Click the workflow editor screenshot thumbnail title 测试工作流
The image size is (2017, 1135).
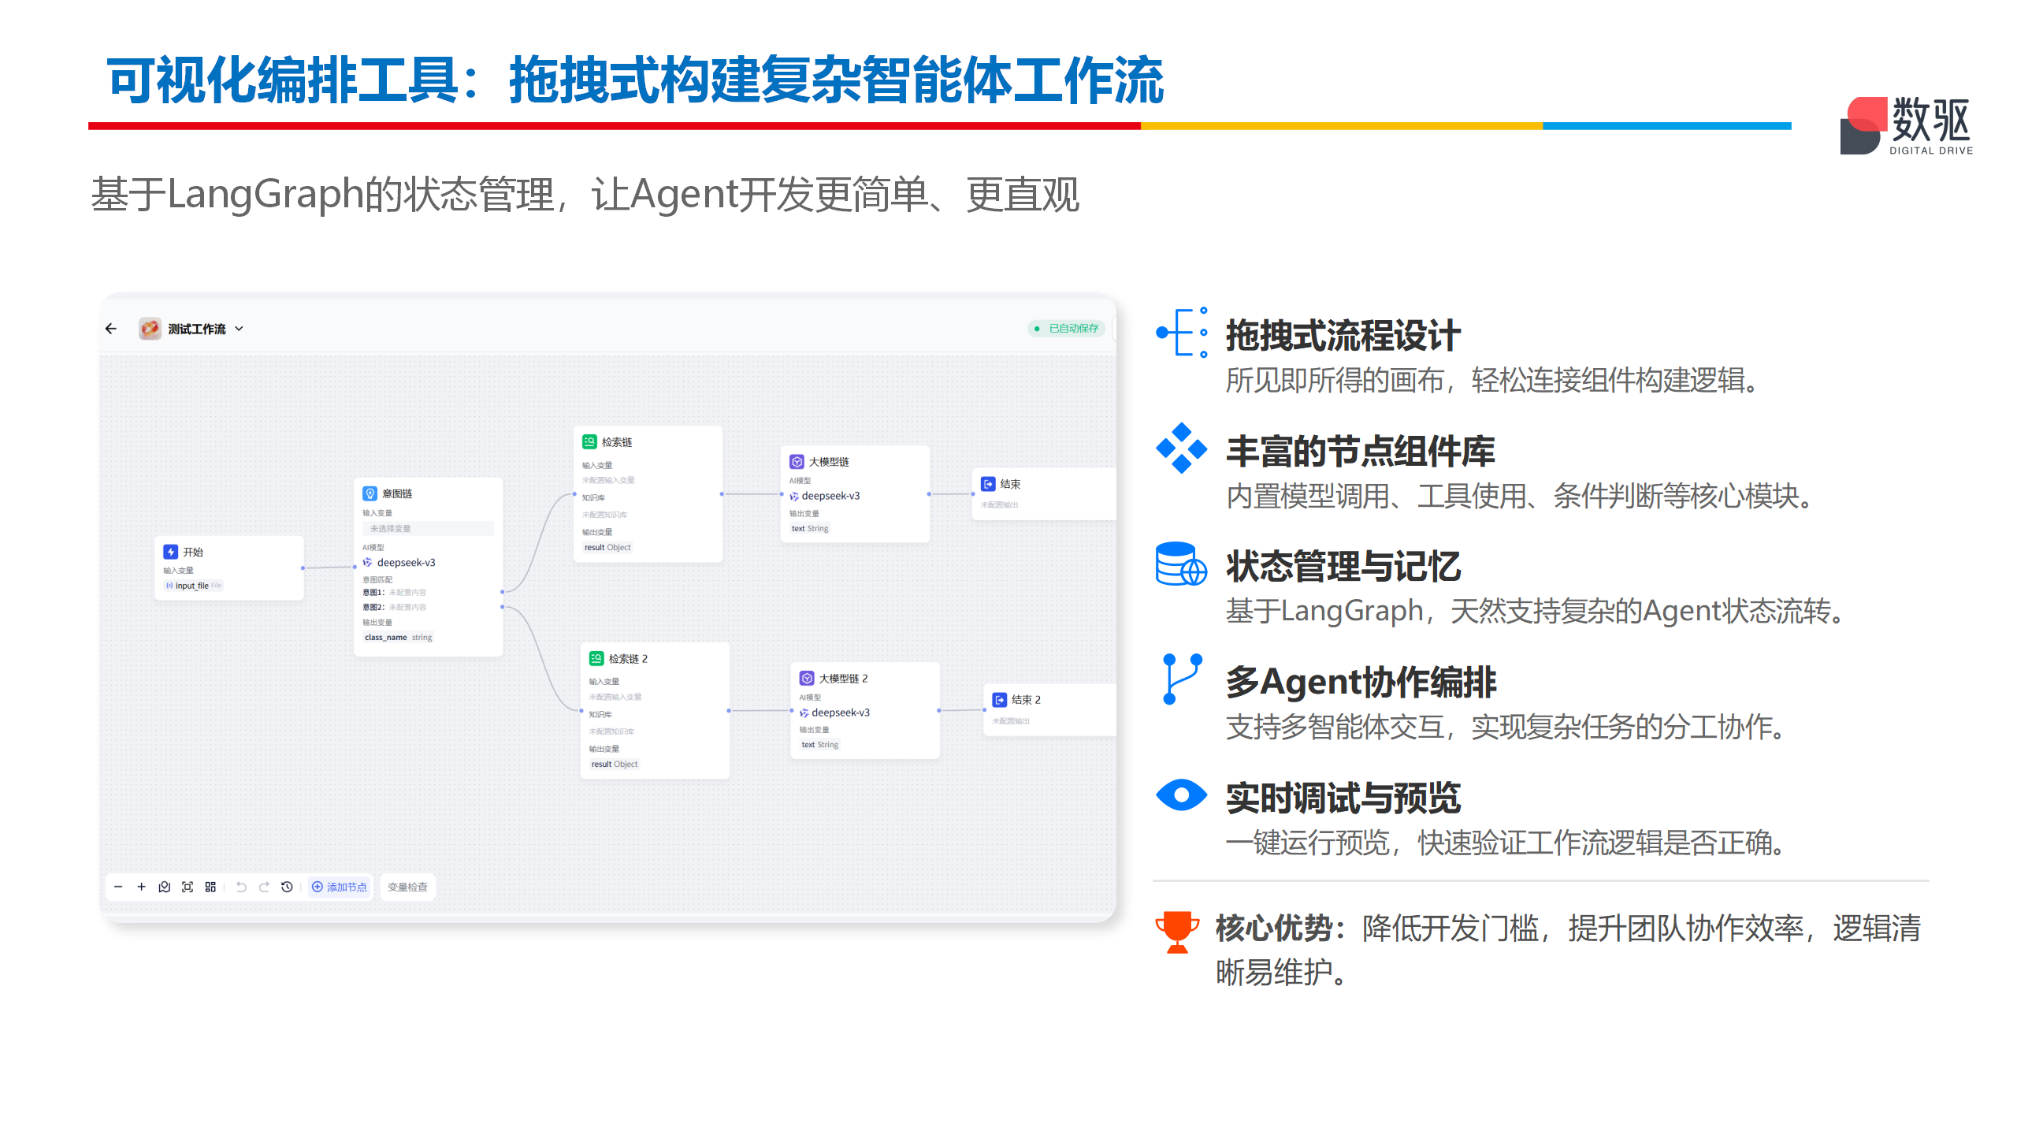[197, 329]
